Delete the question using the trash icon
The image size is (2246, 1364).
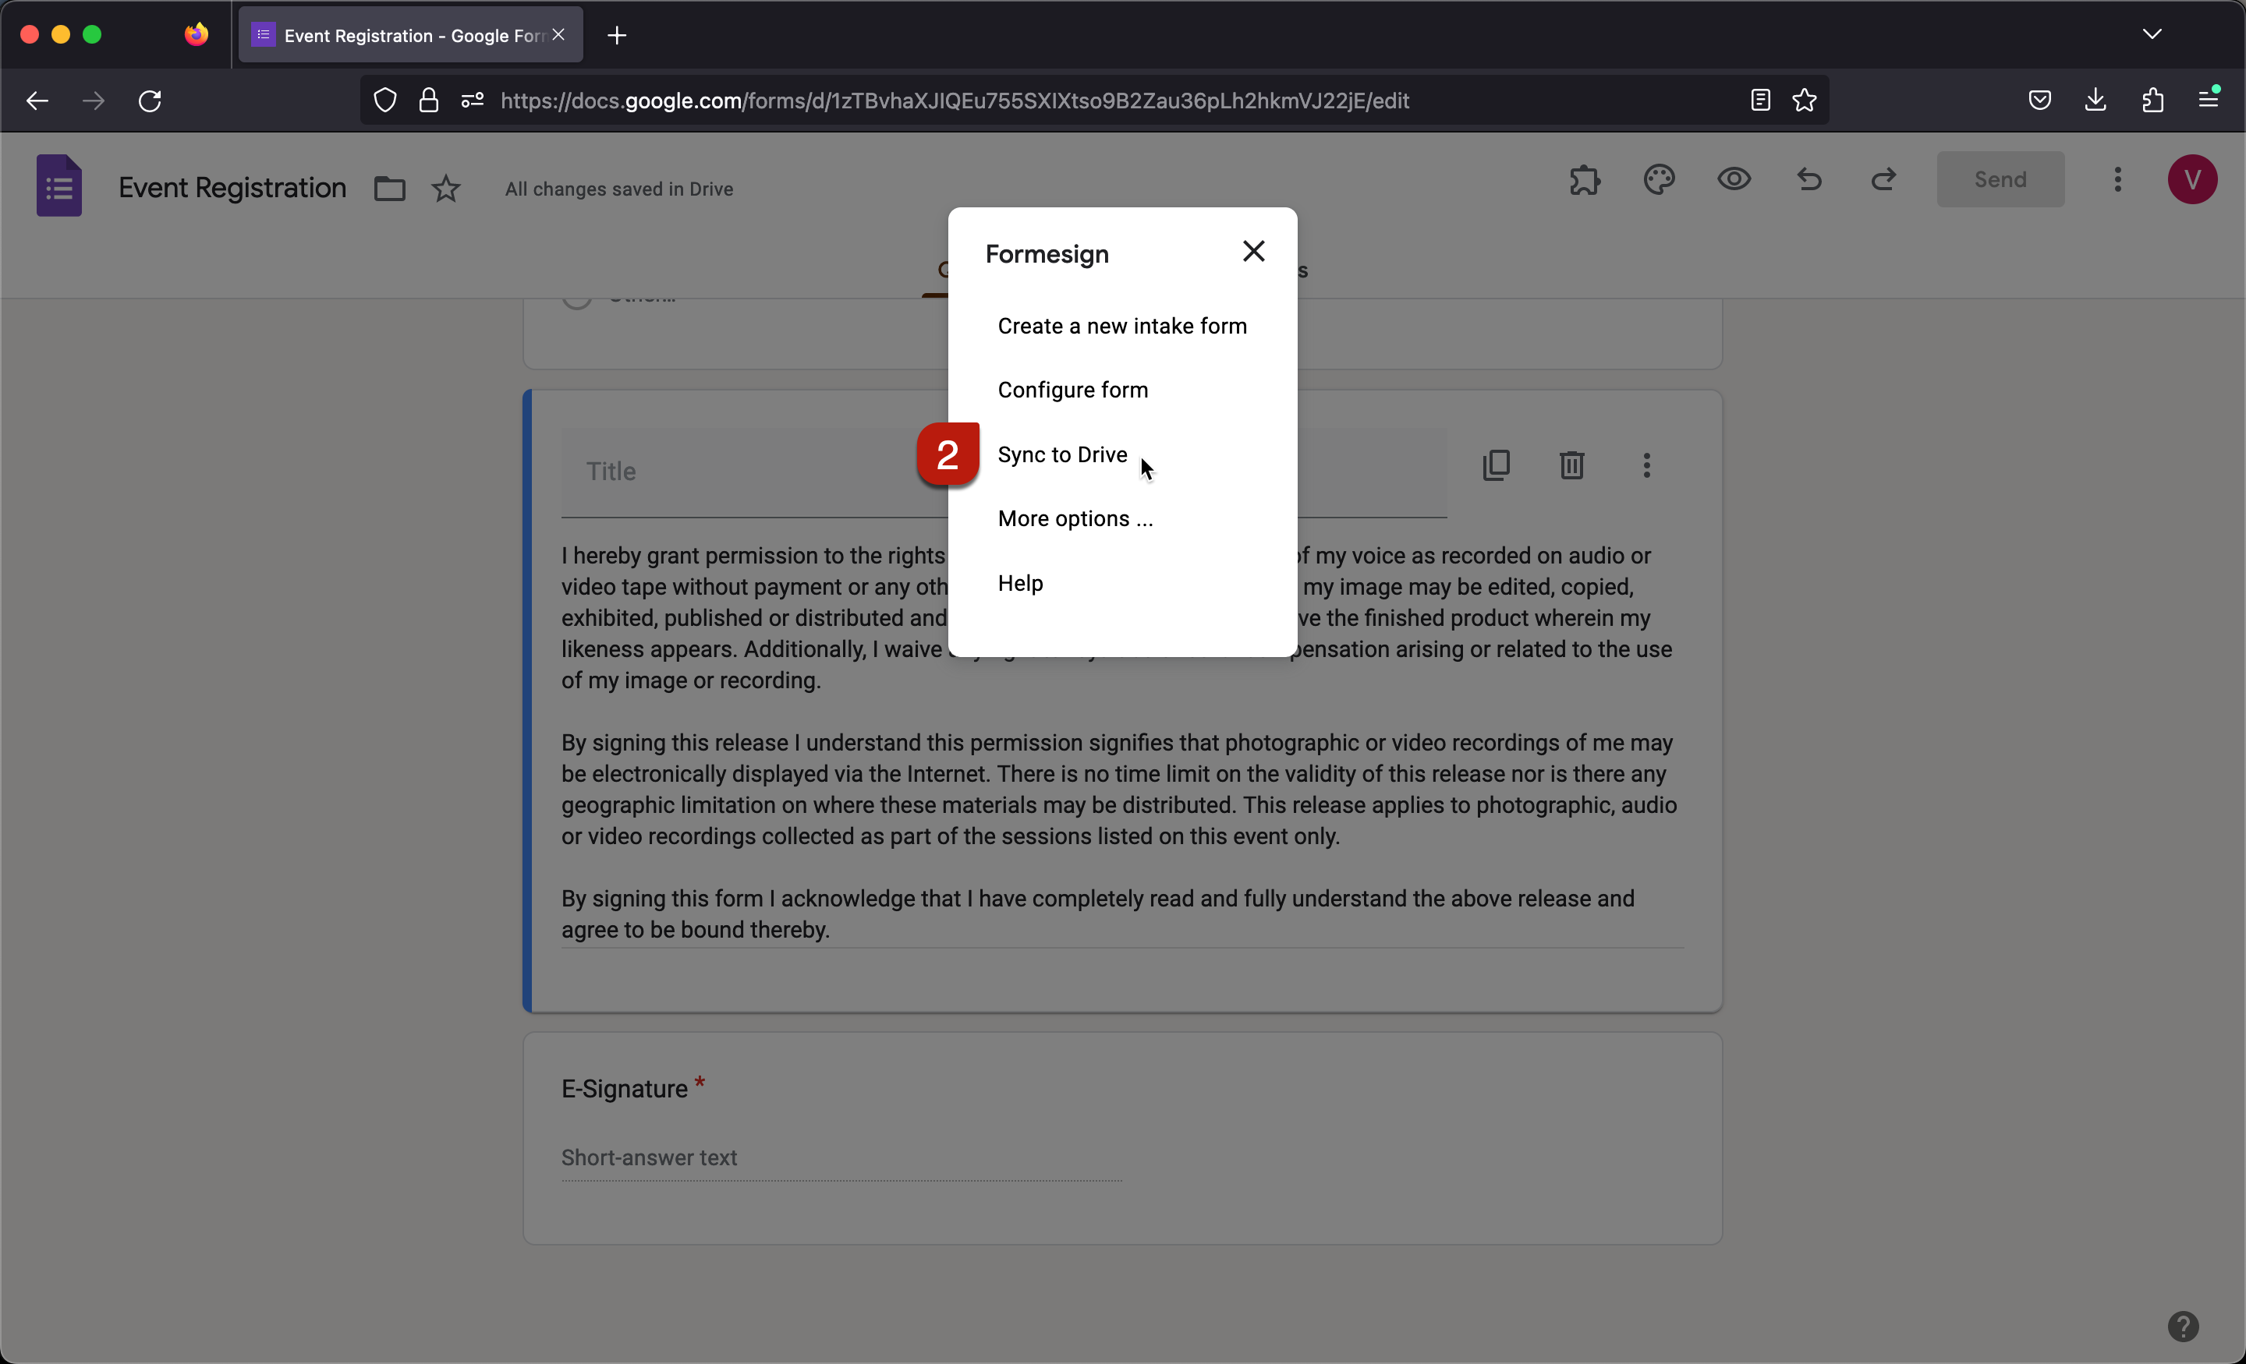pyautogui.click(x=1571, y=465)
